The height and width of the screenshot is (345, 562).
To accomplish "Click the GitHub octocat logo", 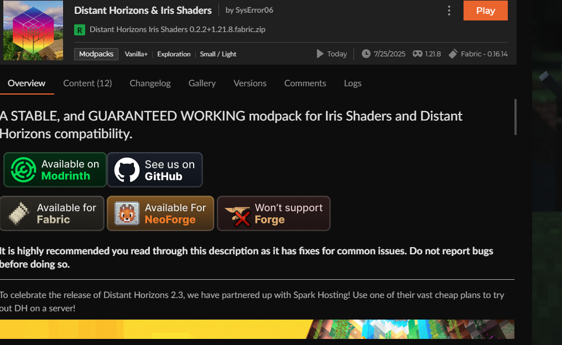I will pyautogui.click(x=127, y=170).
